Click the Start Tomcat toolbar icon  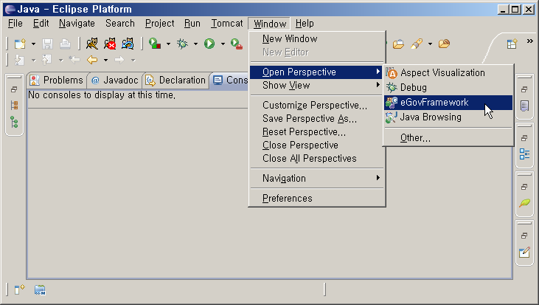92,44
